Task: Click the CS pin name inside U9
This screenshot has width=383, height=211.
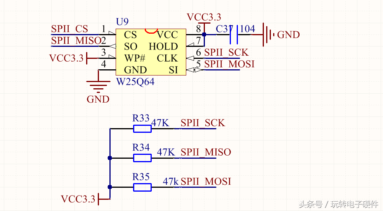Action: (130, 34)
